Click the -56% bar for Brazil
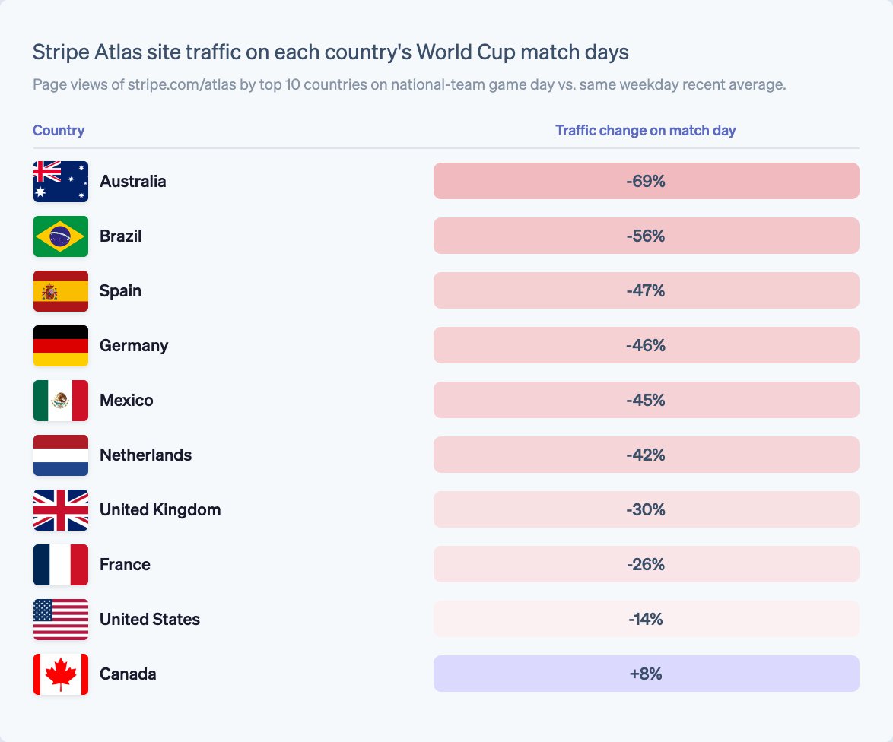893x742 pixels. point(647,236)
